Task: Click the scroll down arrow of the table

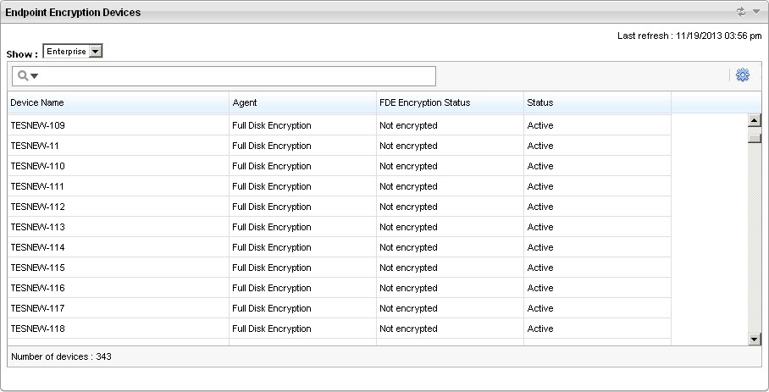Action: (x=755, y=339)
